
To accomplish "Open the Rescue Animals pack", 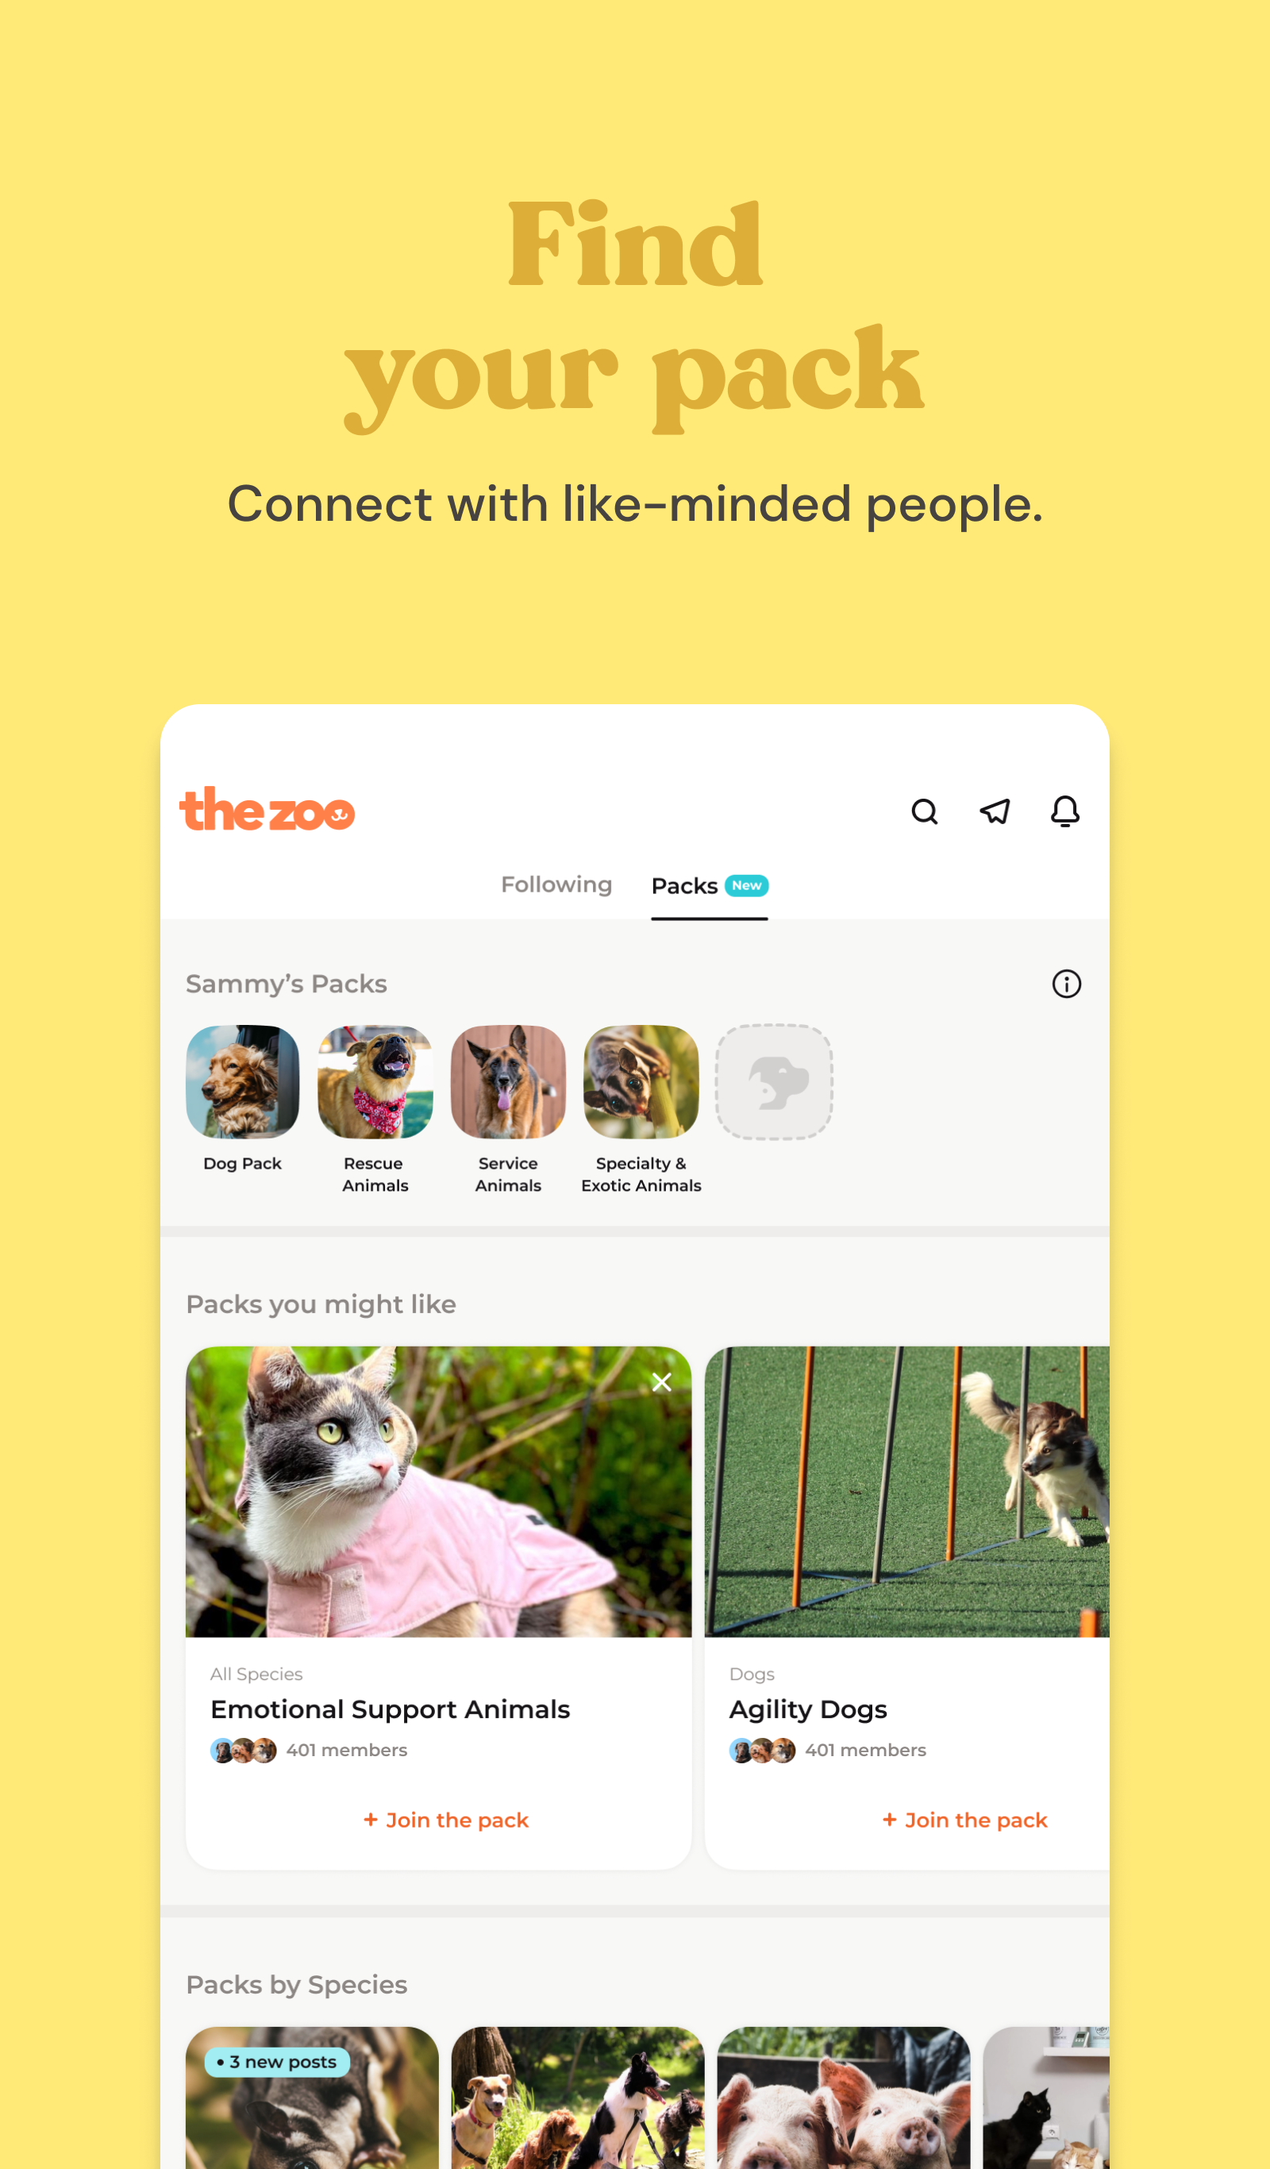I will tap(375, 1082).
